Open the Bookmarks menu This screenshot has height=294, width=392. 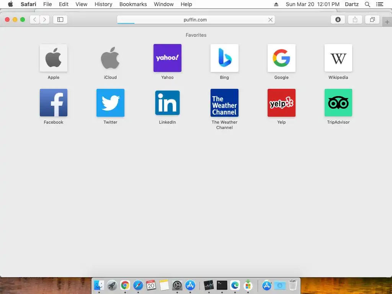click(x=133, y=4)
